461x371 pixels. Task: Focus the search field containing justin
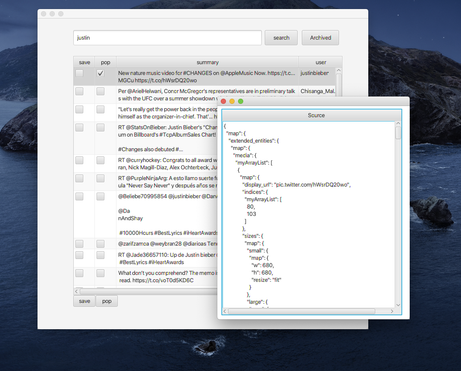tap(167, 37)
